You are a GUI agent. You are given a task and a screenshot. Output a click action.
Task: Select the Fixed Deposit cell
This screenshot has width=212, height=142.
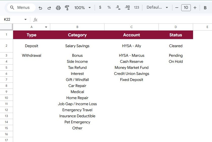pos(131,80)
